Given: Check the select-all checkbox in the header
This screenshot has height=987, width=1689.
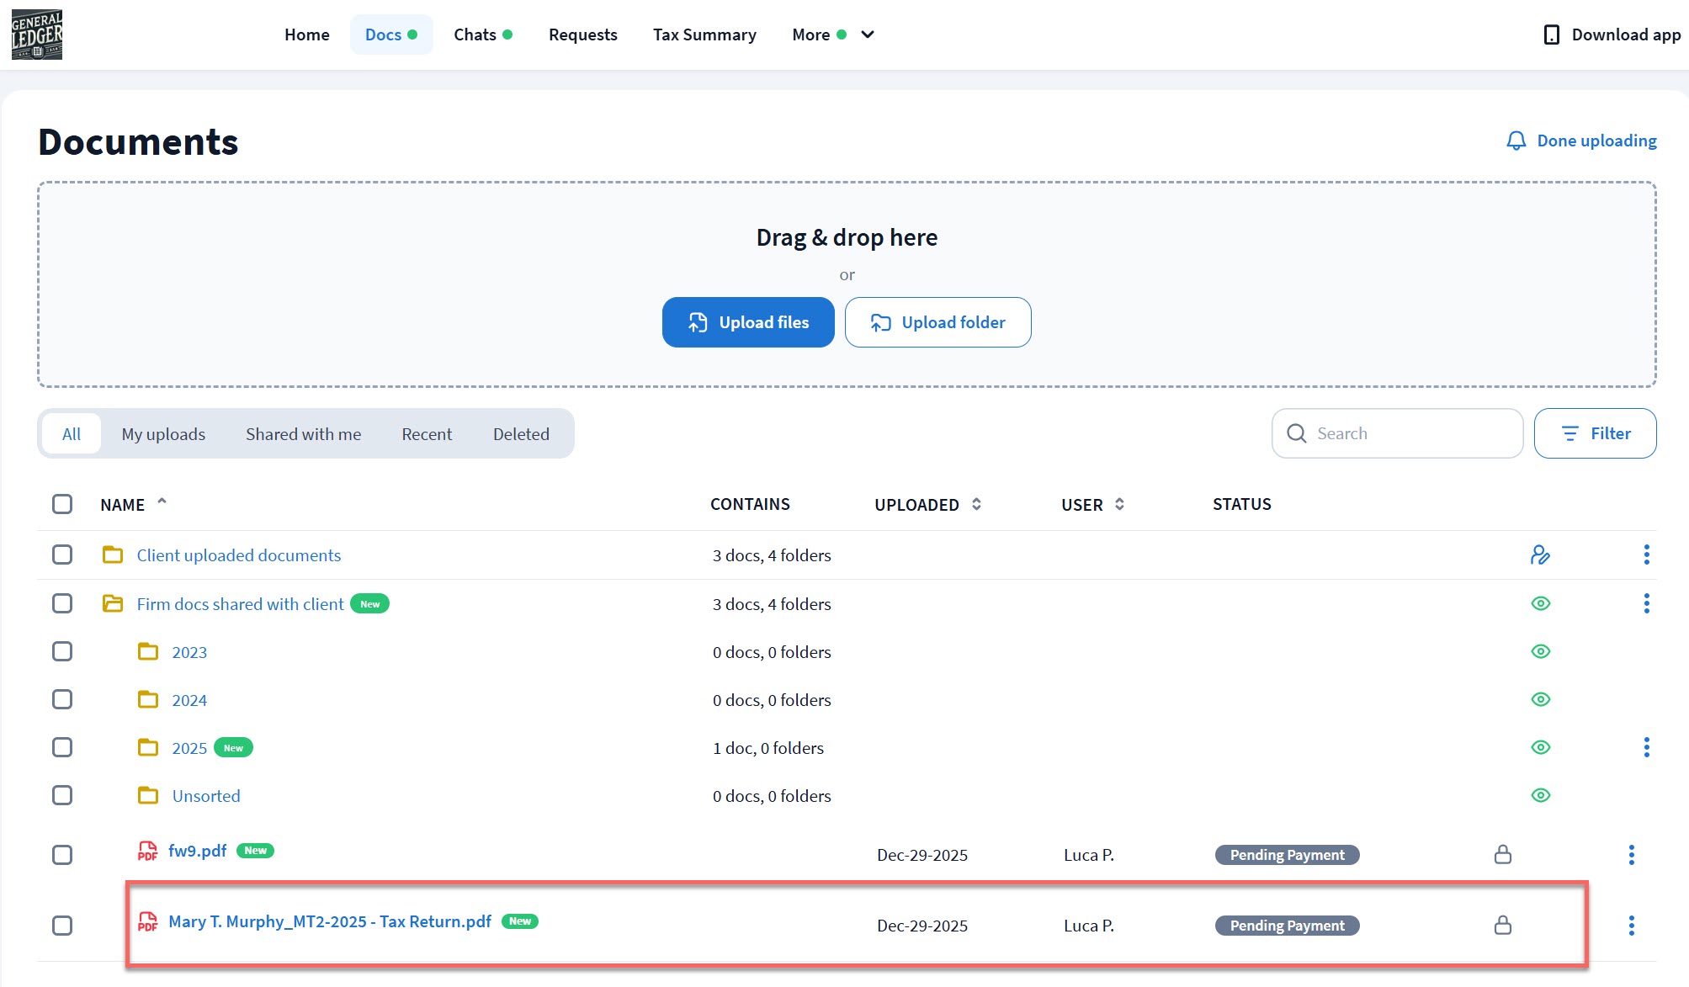Looking at the screenshot, I should pos(62,504).
